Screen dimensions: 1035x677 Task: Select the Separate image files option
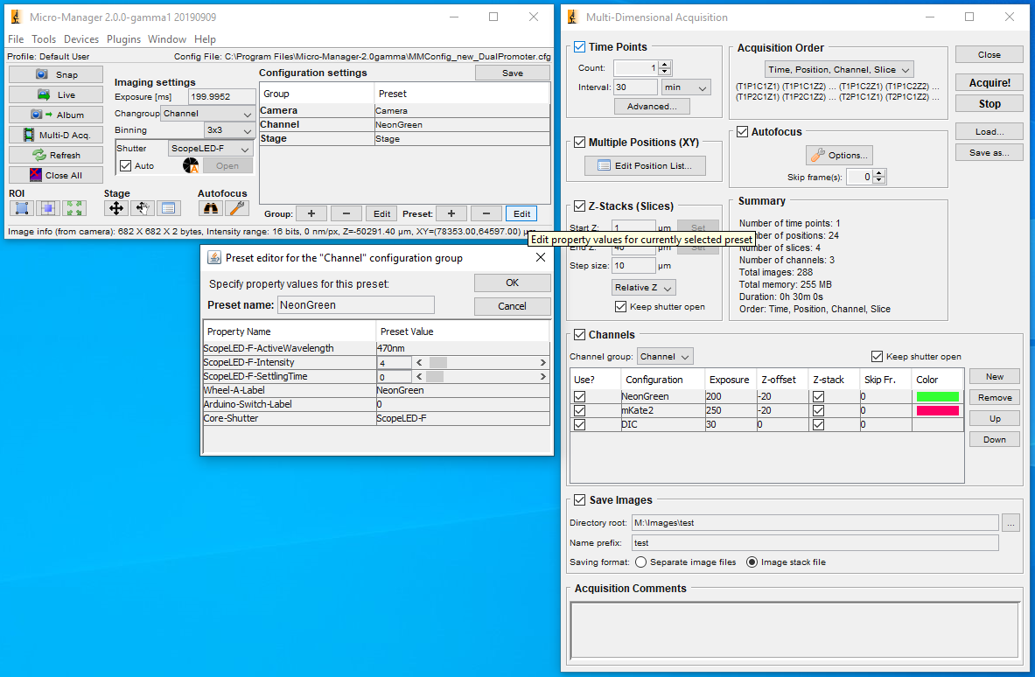641,562
